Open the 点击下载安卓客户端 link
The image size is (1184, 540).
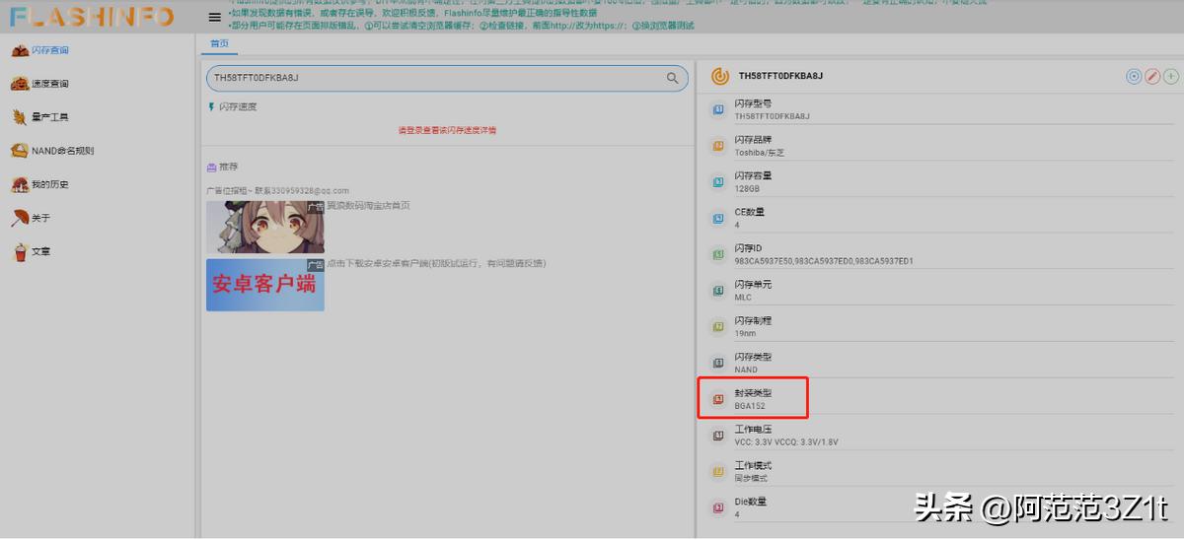point(436,264)
